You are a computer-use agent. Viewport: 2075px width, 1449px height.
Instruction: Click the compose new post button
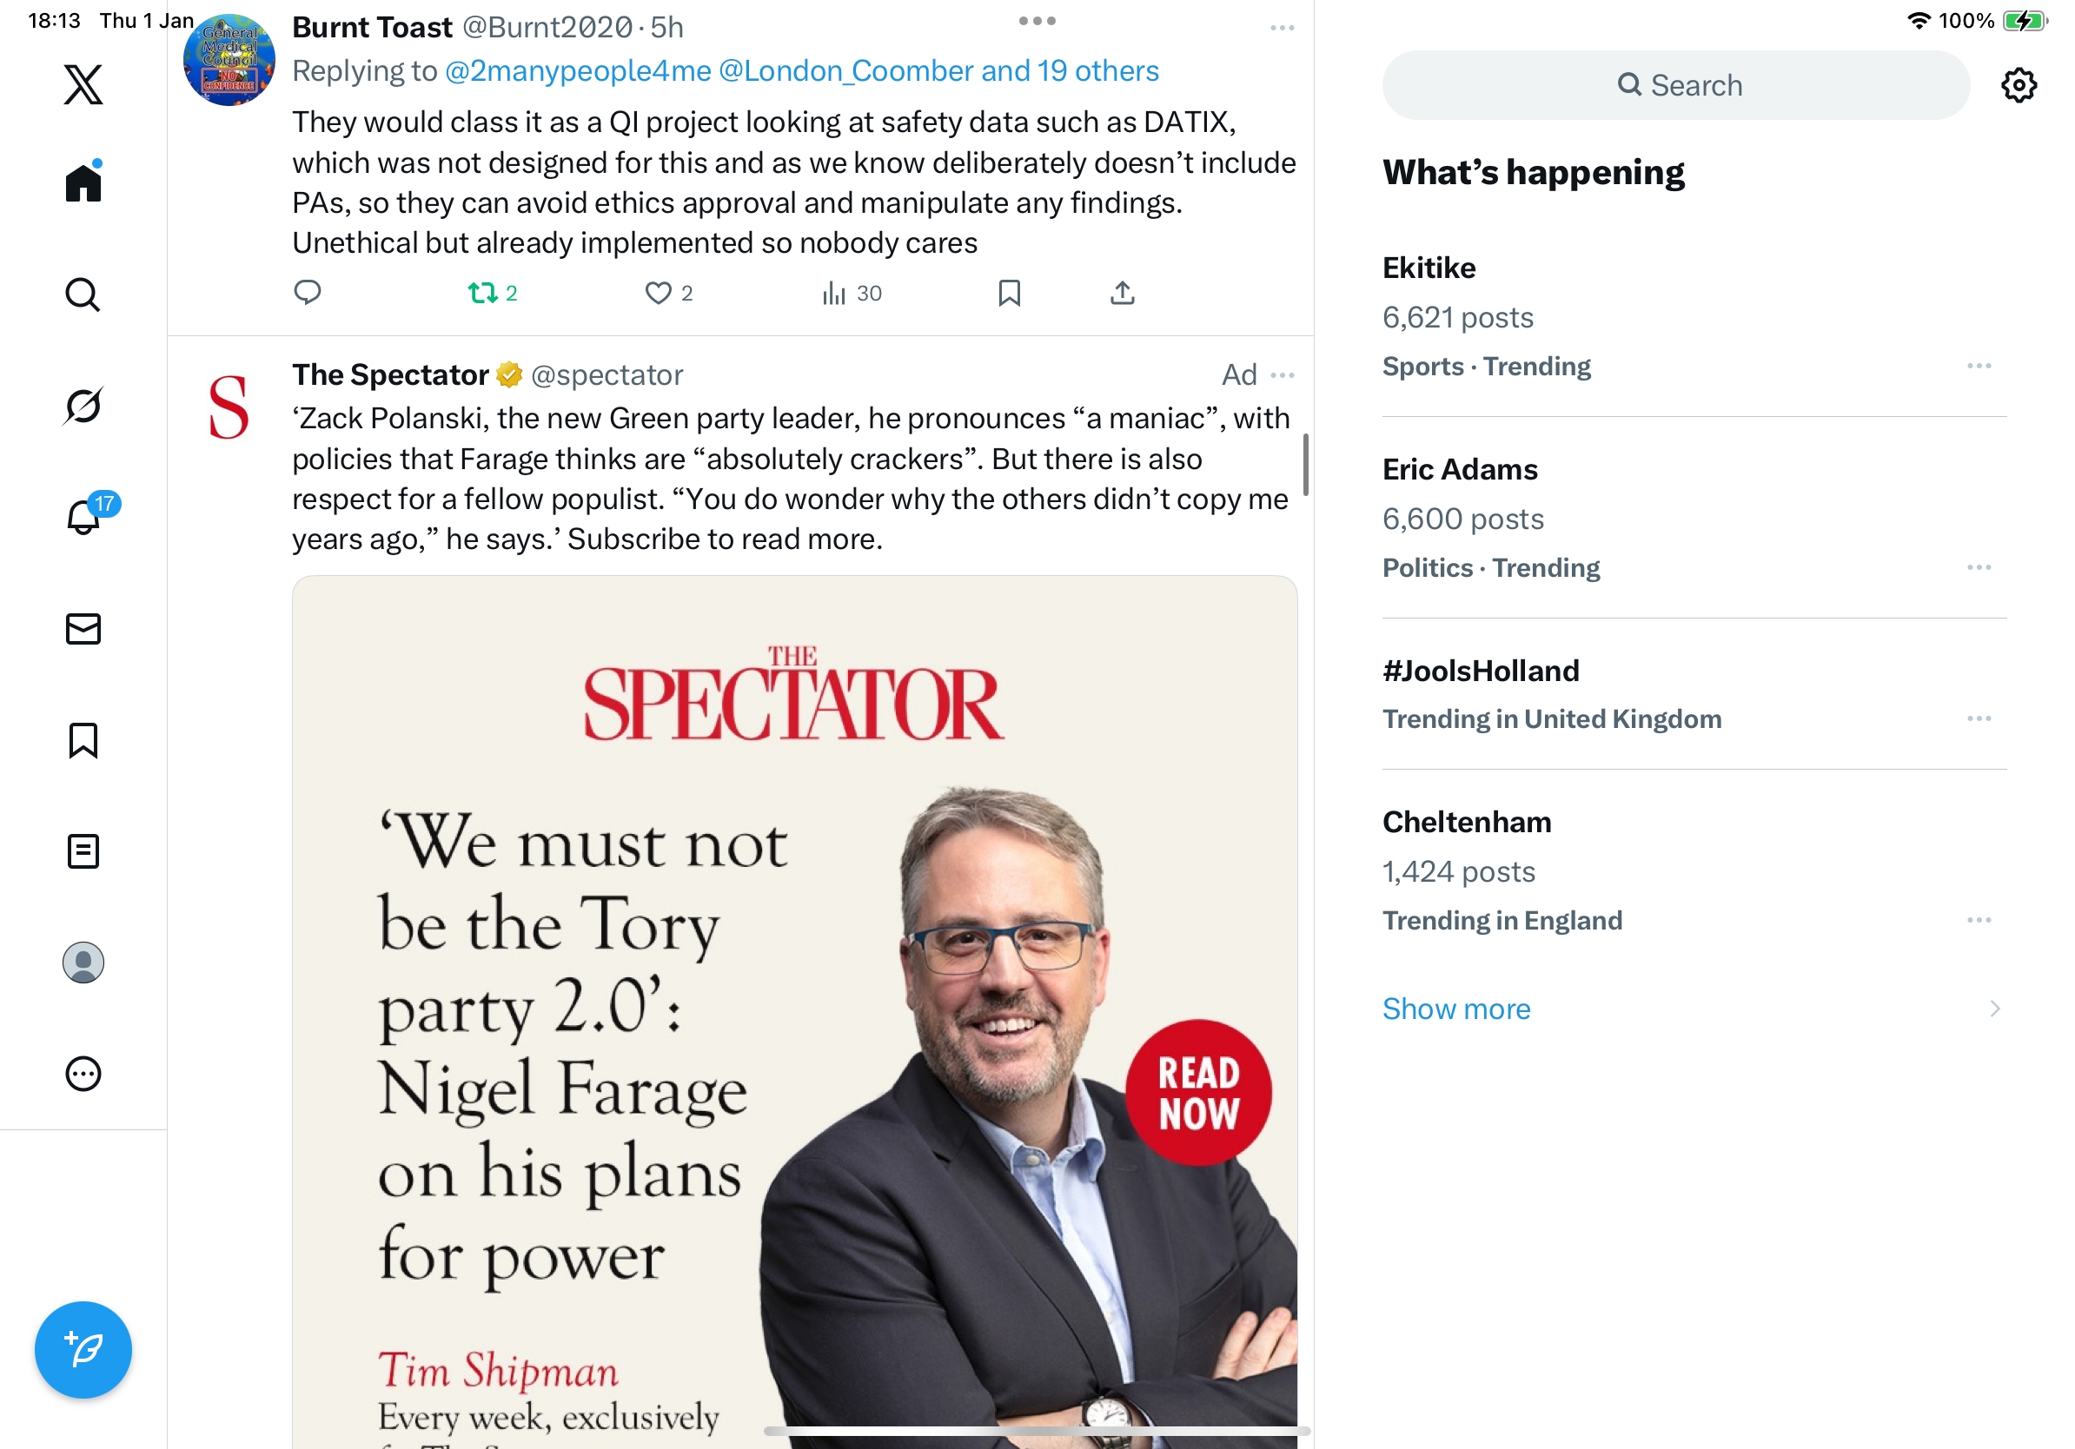tap(83, 1350)
